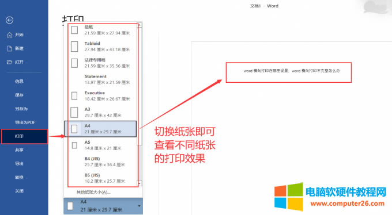Open 其他纸张大小 custom size option
This screenshot has width=392, height=215.
pyautogui.click(x=93, y=192)
